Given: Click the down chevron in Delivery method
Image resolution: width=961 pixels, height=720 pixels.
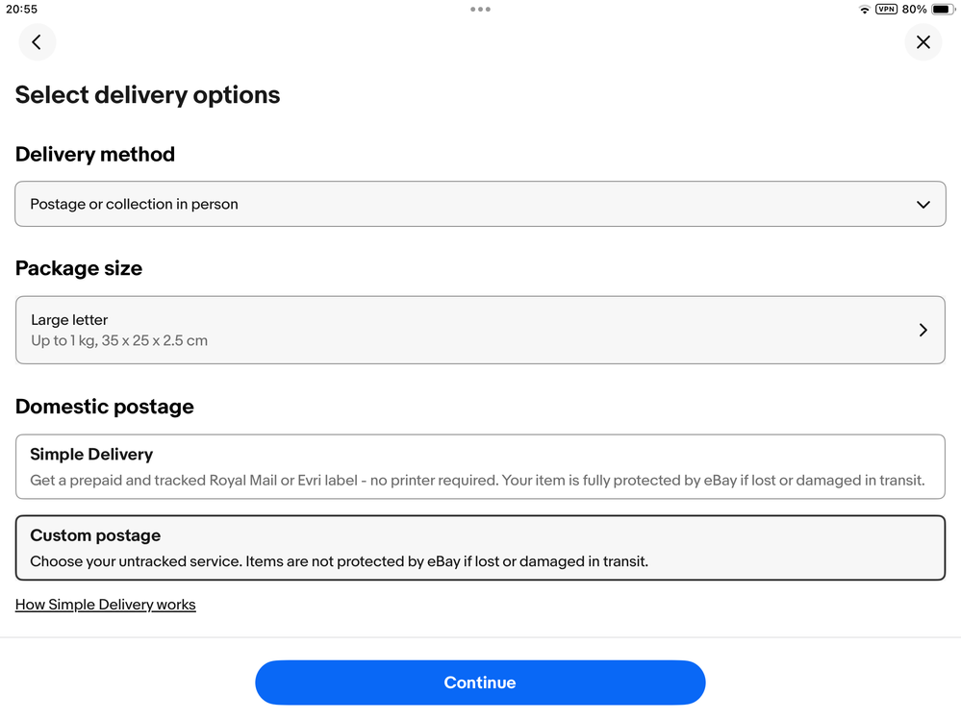Looking at the screenshot, I should click(923, 205).
